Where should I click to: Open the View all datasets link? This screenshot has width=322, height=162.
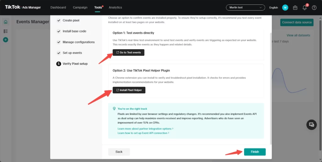point(298,35)
